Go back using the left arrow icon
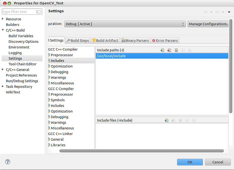 (205, 12)
